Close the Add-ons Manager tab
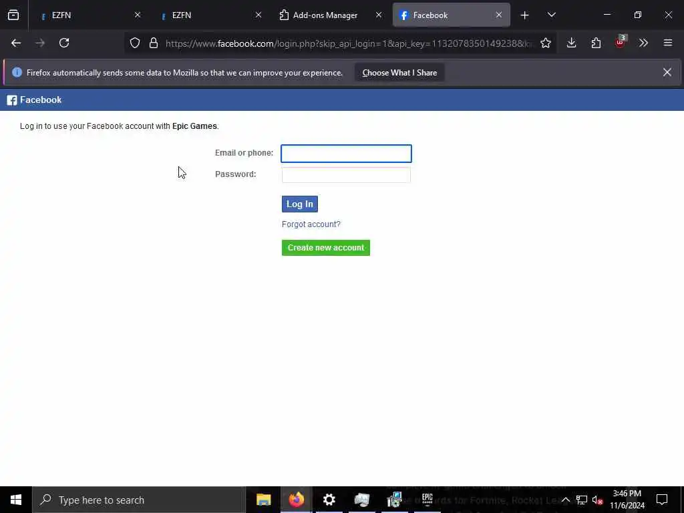This screenshot has width=684, height=513. [379, 15]
